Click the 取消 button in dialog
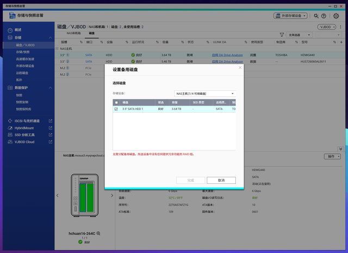348x253 pixels. [x=221, y=180]
